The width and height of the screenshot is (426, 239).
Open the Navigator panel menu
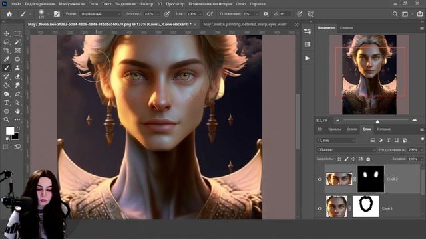pos(422,28)
